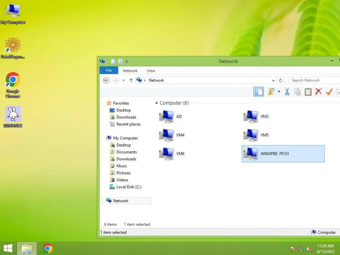Click the Search Network box
Viewport: 340px width, 255px height.
[314, 80]
